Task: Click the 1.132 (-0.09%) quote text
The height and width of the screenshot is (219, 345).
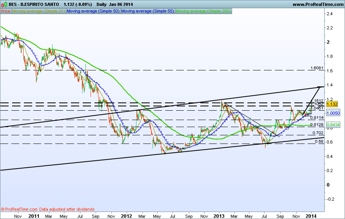Action: [78, 4]
